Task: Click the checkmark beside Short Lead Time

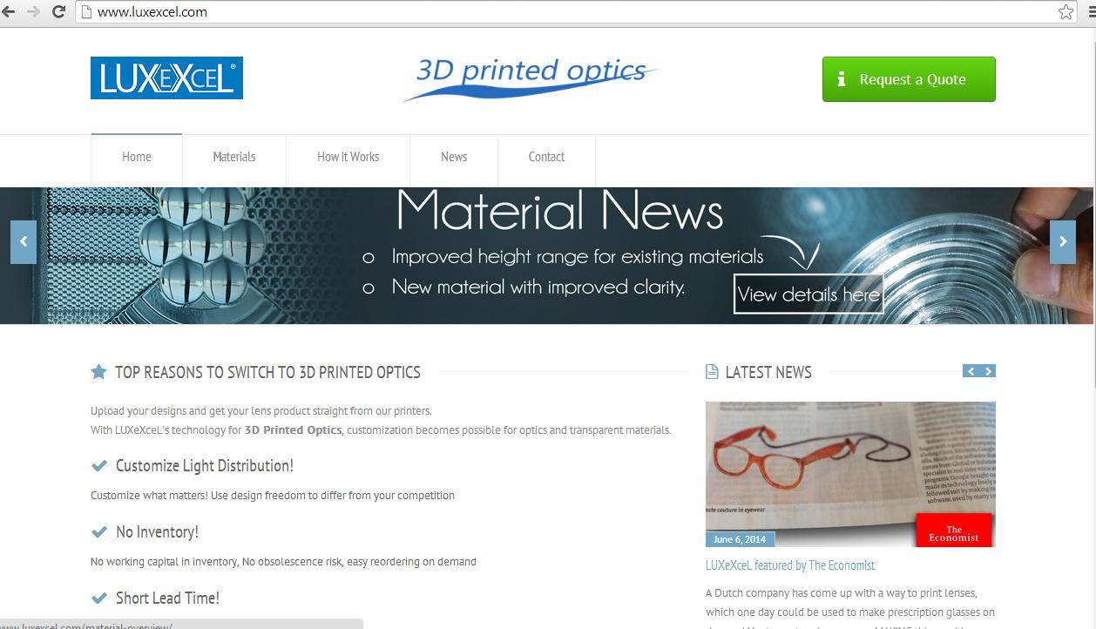Action: tap(99, 599)
